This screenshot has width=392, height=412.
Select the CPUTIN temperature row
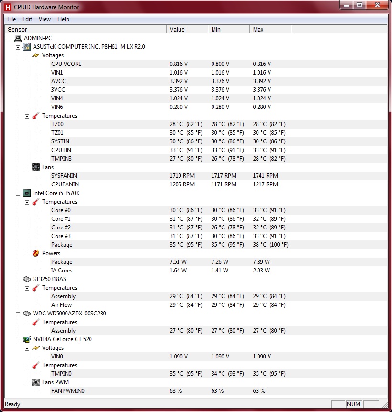218,150
